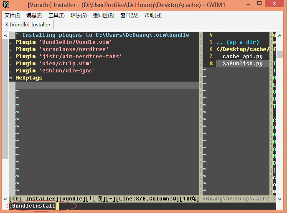Click the right scrollbar thumb
This screenshot has width=287, height=213.
click(x=279, y=54)
